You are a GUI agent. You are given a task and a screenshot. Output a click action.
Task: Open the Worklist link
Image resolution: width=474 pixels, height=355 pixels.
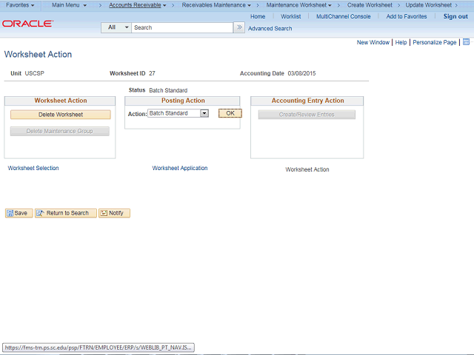290,16
